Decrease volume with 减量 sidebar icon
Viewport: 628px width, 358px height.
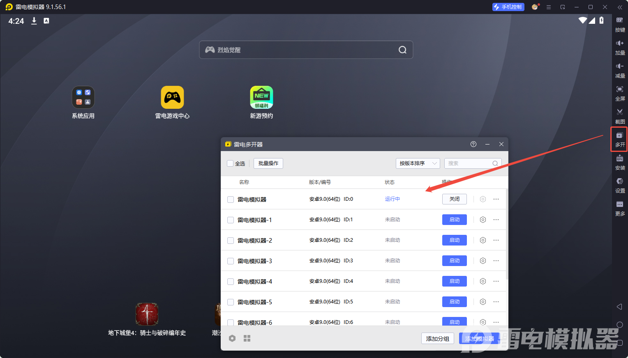(x=620, y=71)
